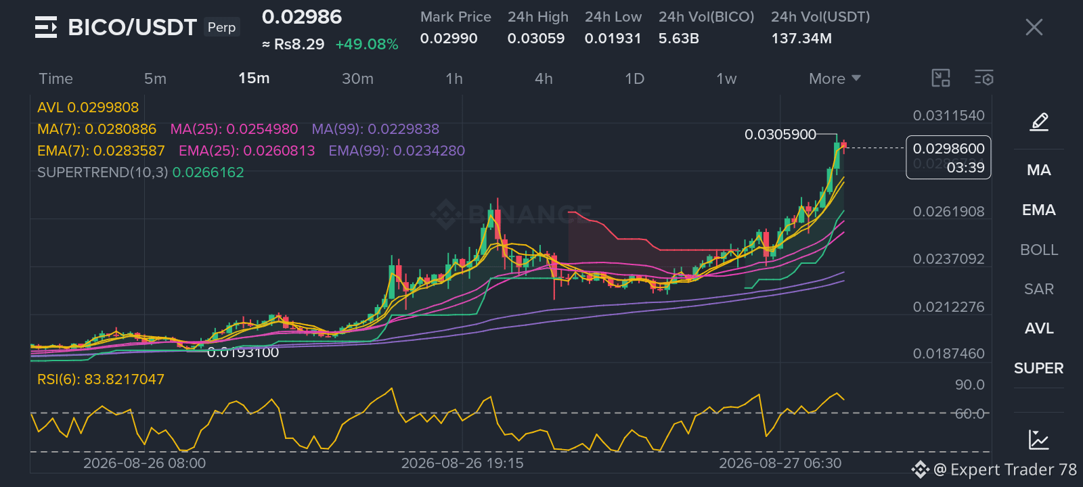This screenshot has width=1083, height=487.
Task: Click the MA(25) indicator value
Action: pyautogui.click(x=234, y=129)
